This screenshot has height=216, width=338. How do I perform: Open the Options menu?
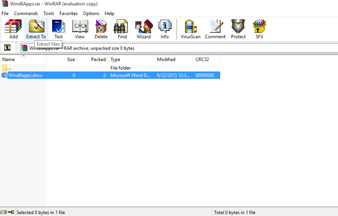pos(91,13)
